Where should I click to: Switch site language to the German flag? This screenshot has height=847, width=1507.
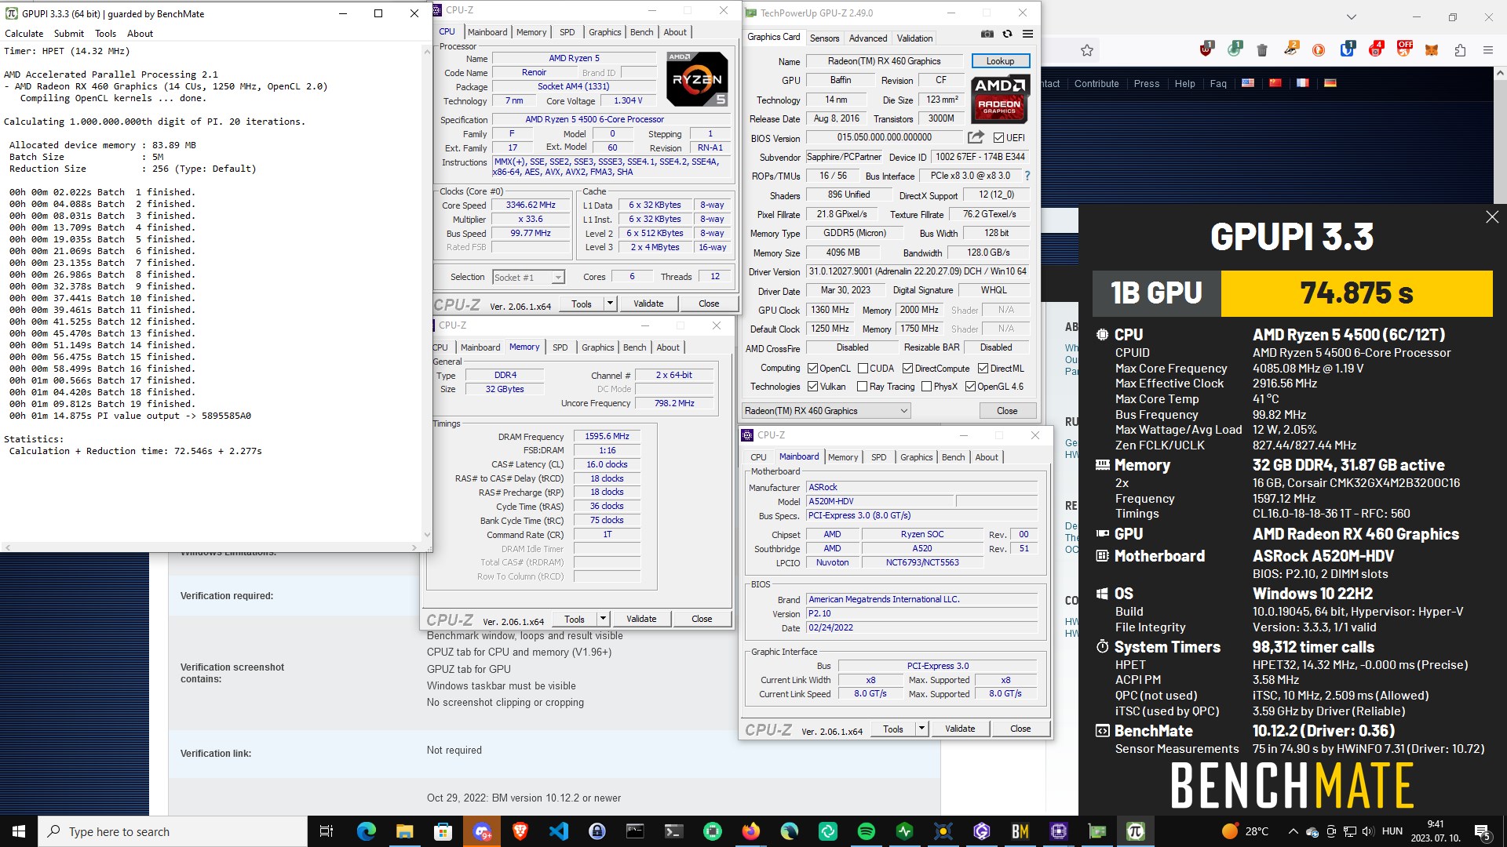point(1330,83)
